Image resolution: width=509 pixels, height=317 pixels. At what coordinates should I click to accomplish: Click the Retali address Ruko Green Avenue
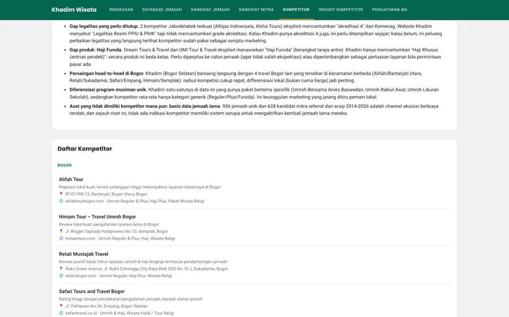(x=146, y=269)
